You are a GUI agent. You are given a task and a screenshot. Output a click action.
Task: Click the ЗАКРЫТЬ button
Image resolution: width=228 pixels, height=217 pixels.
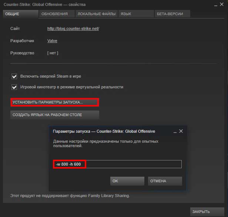point(207,211)
